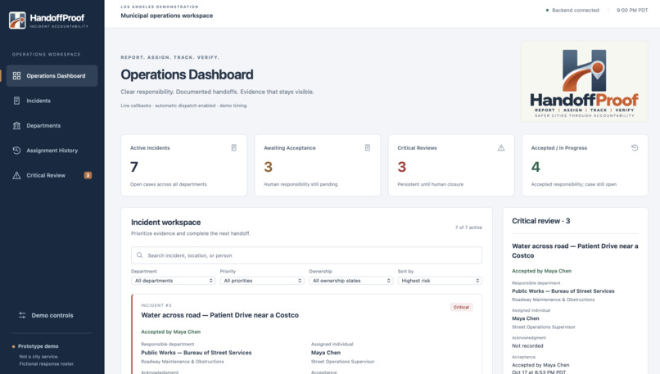Click "Accepted by Maya Chen" status in Critical review panel

pyautogui.click(x=542, y=271)
